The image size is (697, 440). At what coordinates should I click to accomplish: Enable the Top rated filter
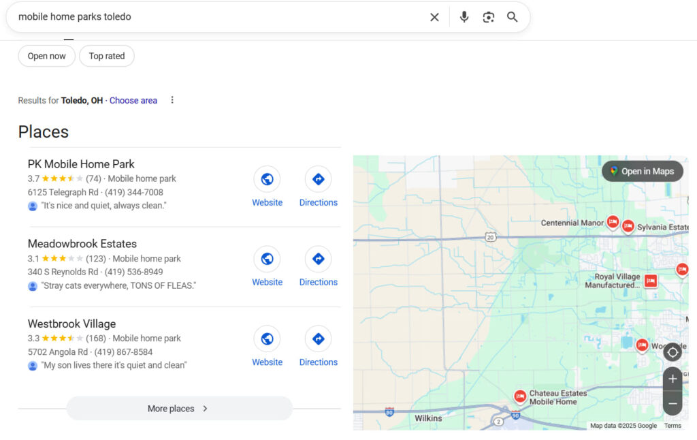click(x=106, y=56)
